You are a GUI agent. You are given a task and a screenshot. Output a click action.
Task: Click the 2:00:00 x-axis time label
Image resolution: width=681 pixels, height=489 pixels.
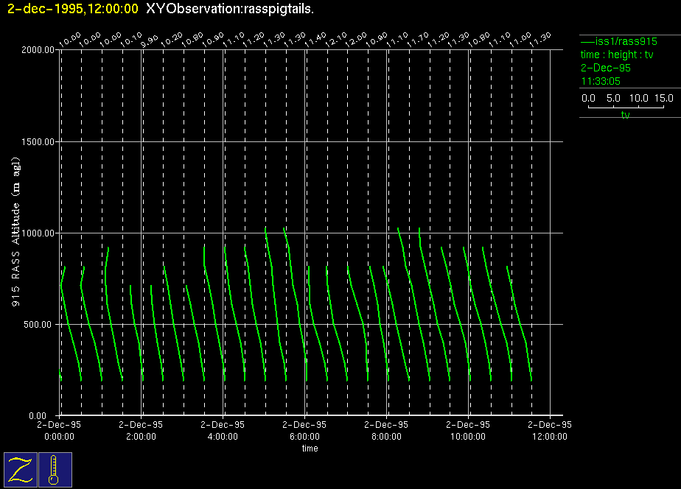point(141,435)
